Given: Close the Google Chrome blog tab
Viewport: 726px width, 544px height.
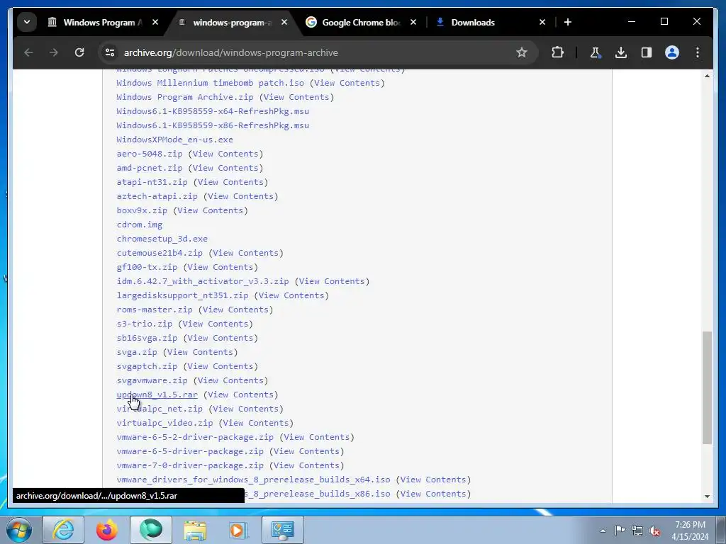Looking at the screenshot, I should coord(413,22).
